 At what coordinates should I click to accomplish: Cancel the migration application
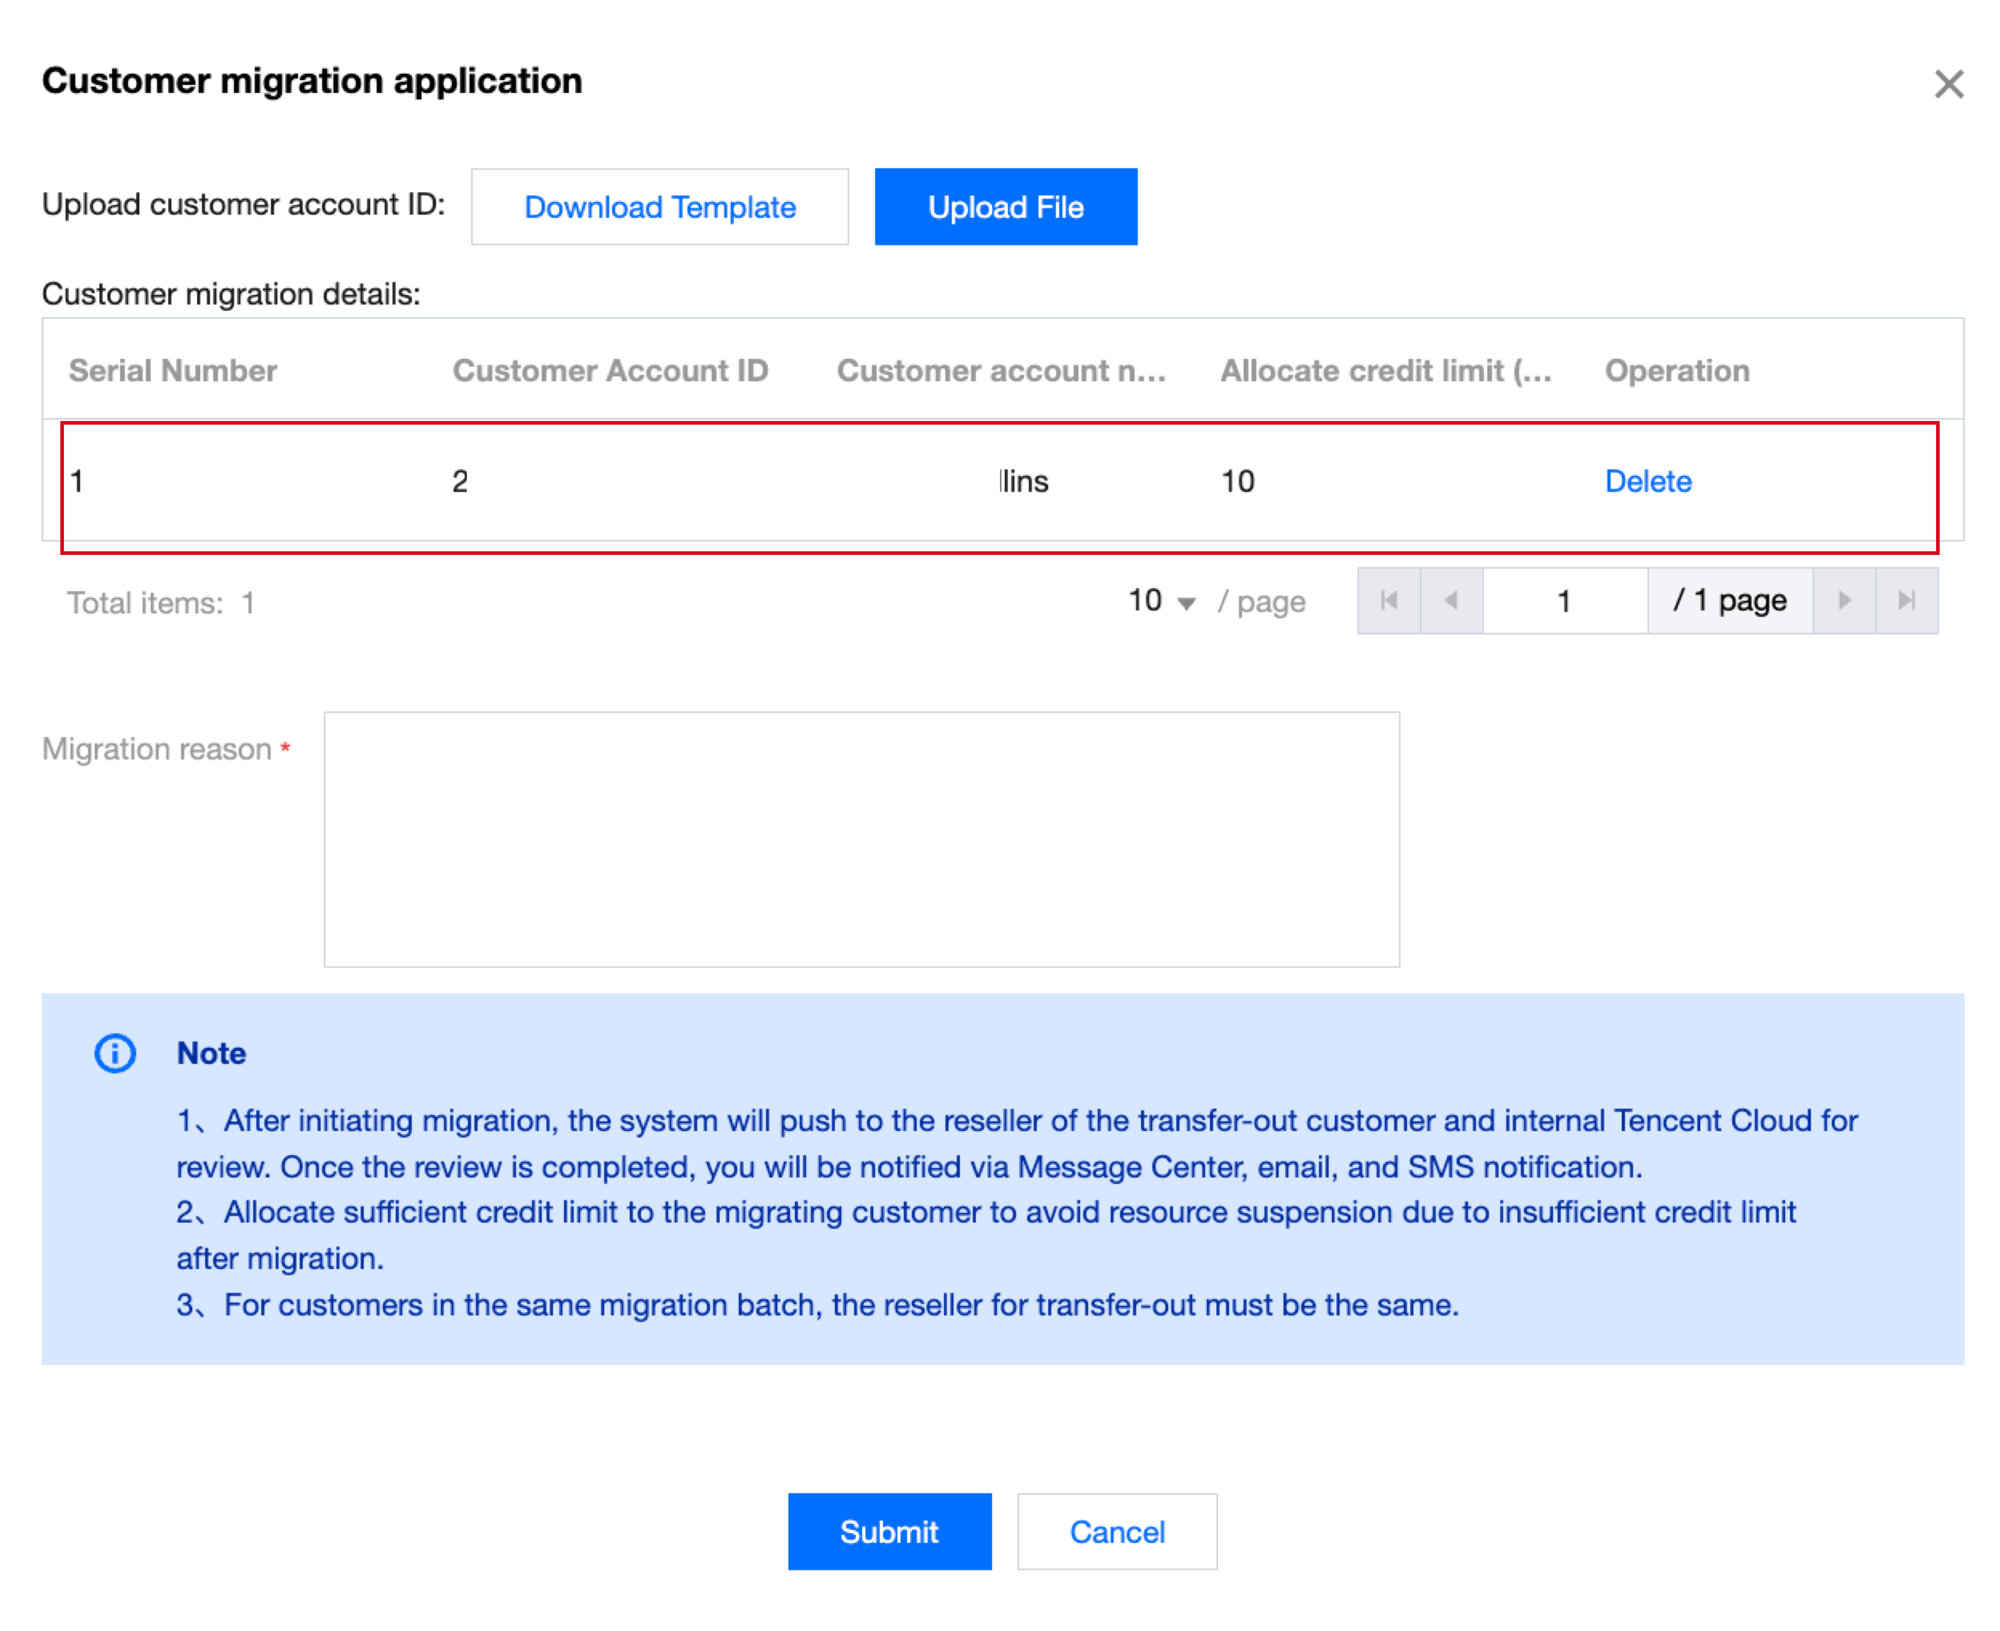click(1116, 1530)
